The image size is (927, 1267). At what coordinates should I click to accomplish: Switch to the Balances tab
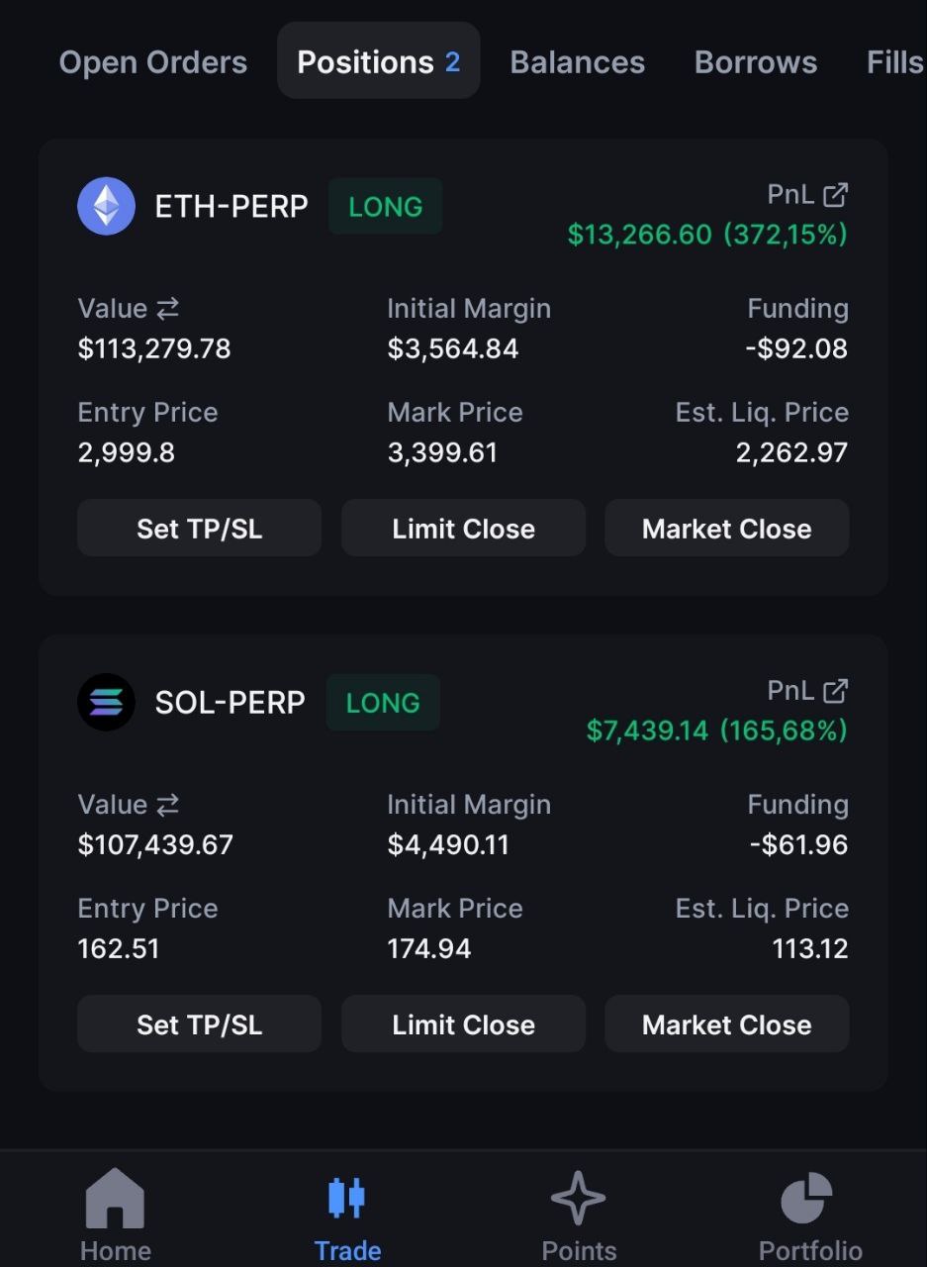(x=578, y=62)
